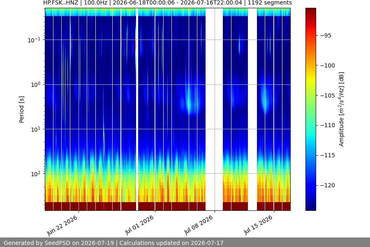Click the 'Jul 08 2026' date label
The image size is (370, 247).
pos(199,225)
